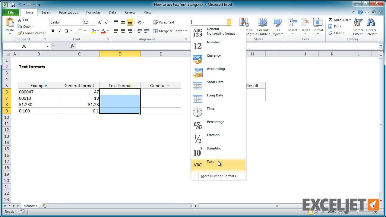This screenshot has width=386, height=217.
Task: Switch to the Formulas ribbon tab
Action: pyautogui.click(x=93, y=12)
